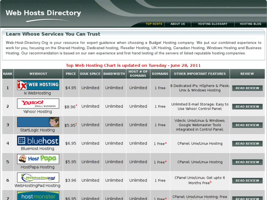Click the DOMAINS column header
The width and height of the screenshot is (267, 200).
pos(160,74)
